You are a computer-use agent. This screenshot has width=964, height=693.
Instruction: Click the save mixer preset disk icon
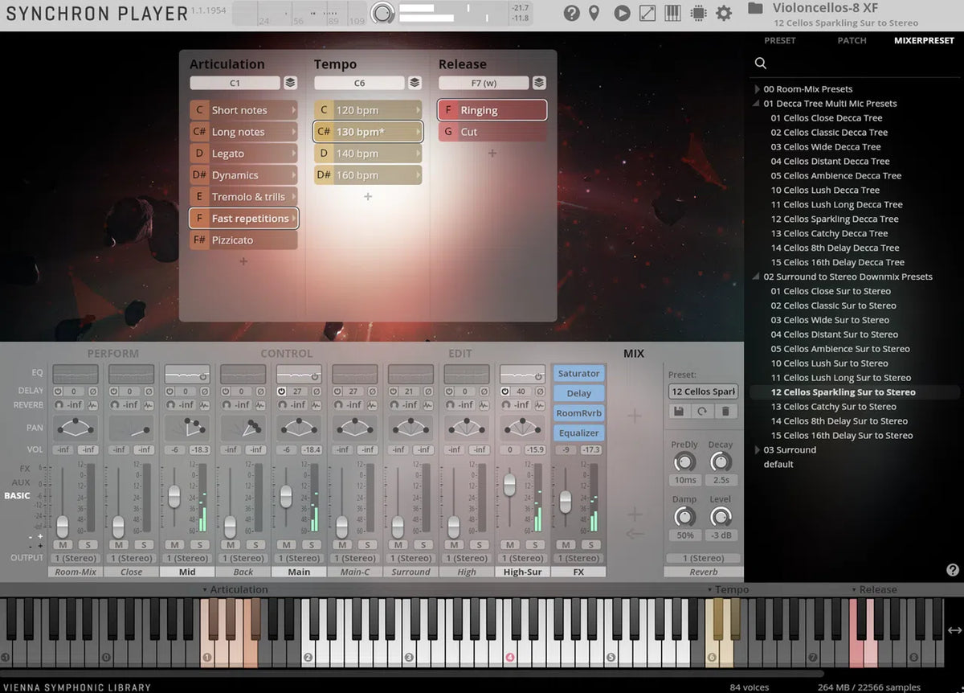(x=680, y=411)
